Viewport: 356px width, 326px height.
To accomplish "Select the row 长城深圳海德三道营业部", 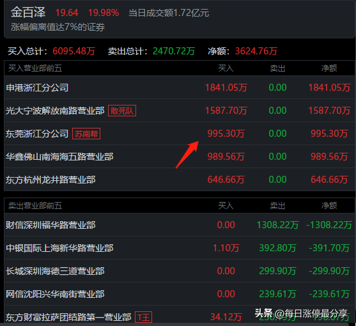I will pos(180,271).
